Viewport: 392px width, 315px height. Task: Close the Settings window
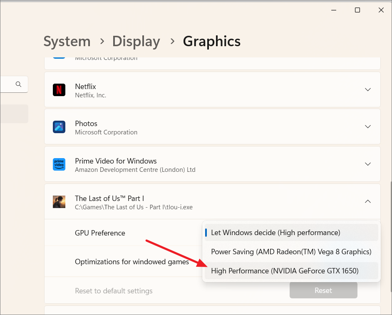pos(381,10)
